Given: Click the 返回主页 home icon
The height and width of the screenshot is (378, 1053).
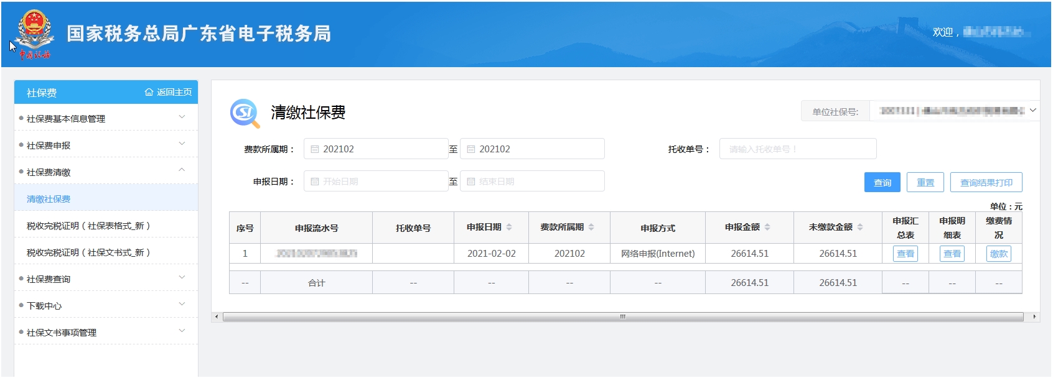Looking at the screenshot, I should pyautogui.click(x=149, y=92).
